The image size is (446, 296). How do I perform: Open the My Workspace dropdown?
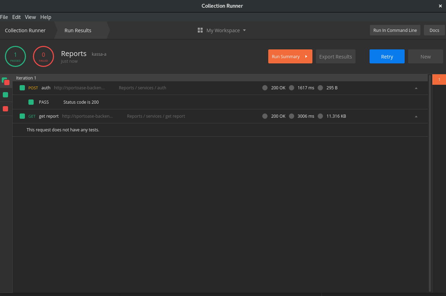[x=226, y=30]
